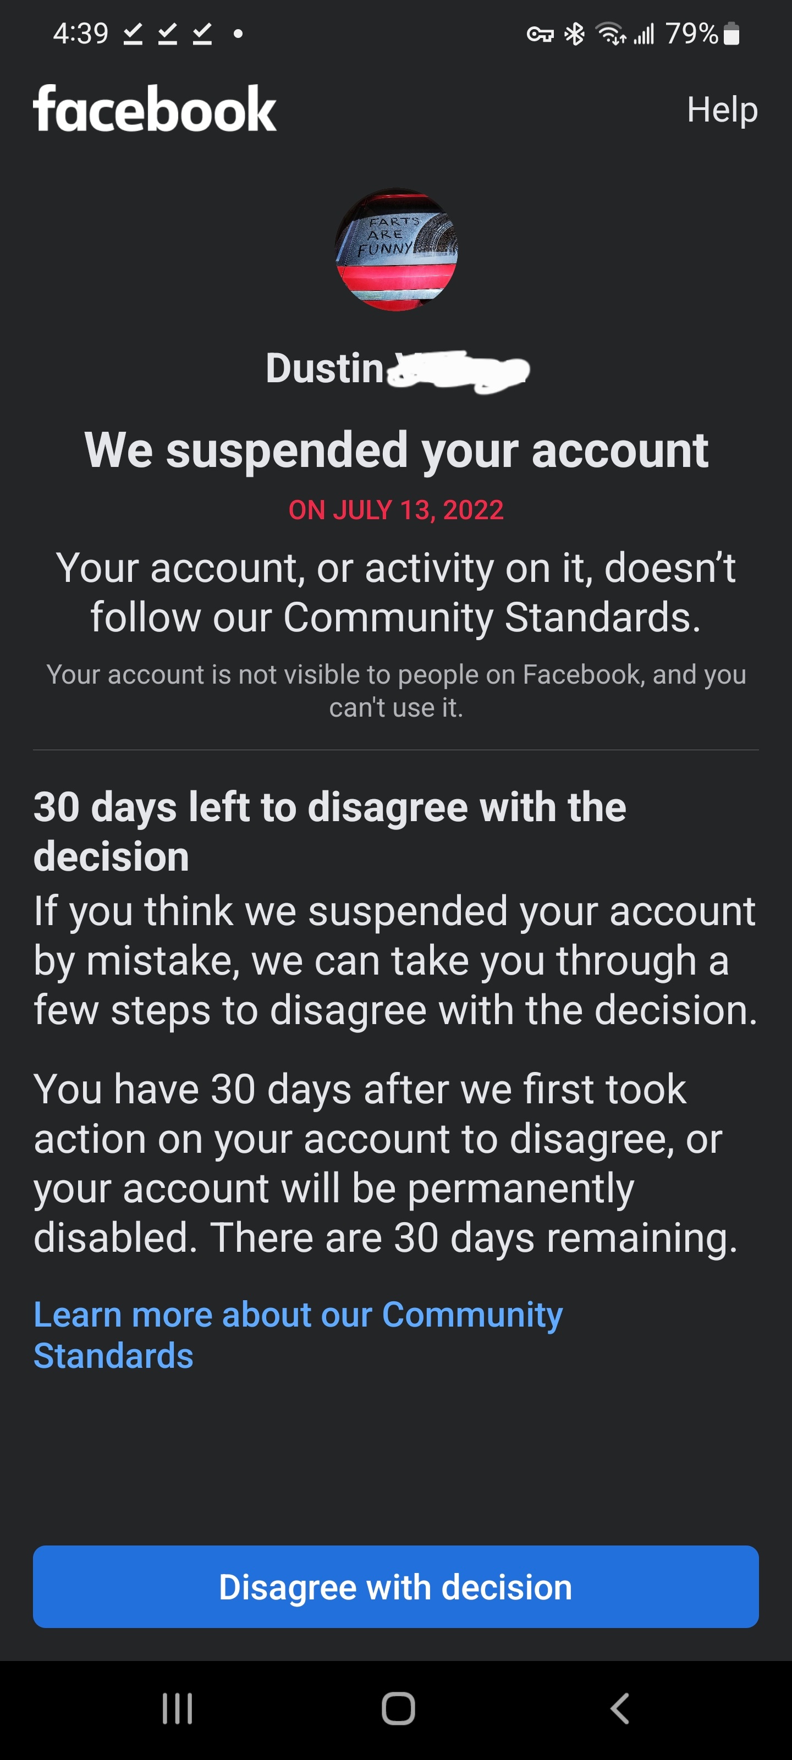Go back using the navigation bar arrow

tap(619, 1709)
